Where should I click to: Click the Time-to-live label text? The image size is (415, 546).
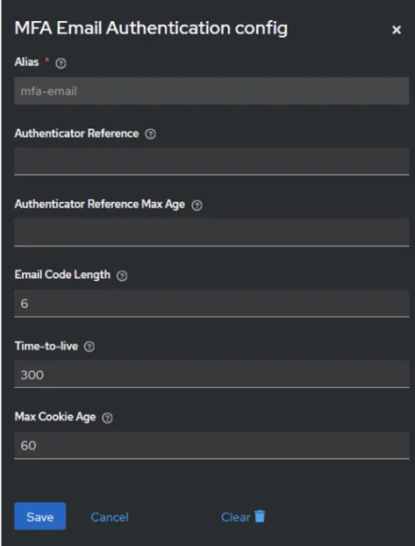tap(47, 346)
